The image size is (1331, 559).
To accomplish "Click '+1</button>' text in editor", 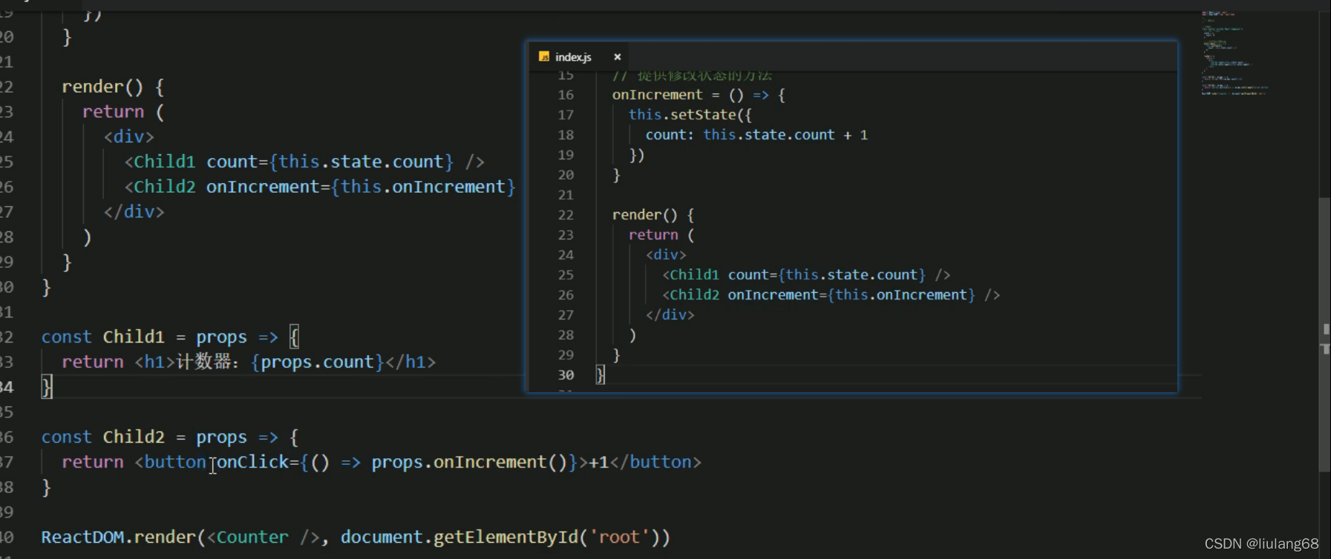I will point(645,463).
